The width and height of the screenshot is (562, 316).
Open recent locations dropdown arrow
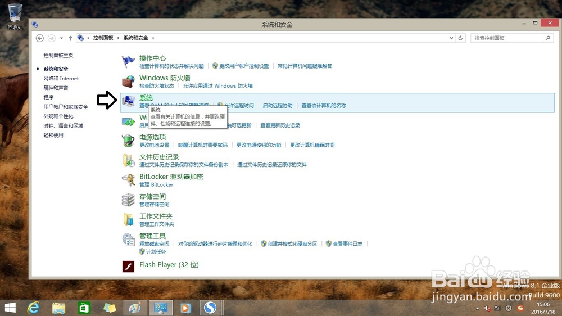[61, 38]
